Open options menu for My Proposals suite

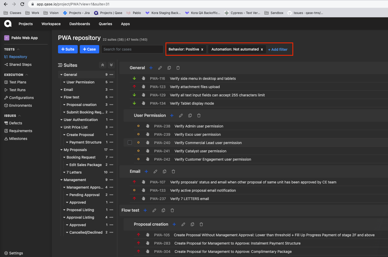tap(111, 150)
